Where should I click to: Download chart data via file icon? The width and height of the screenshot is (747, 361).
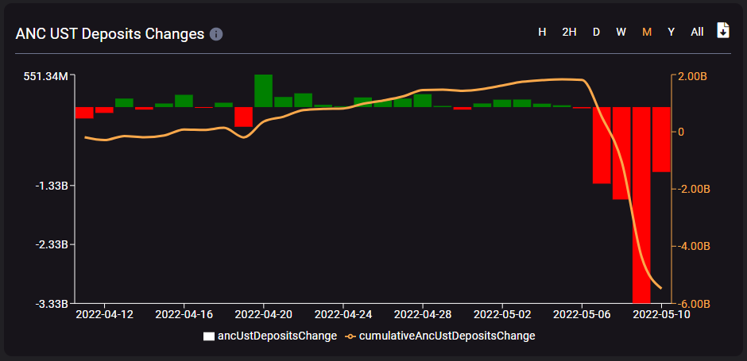(x=723, y=30)
